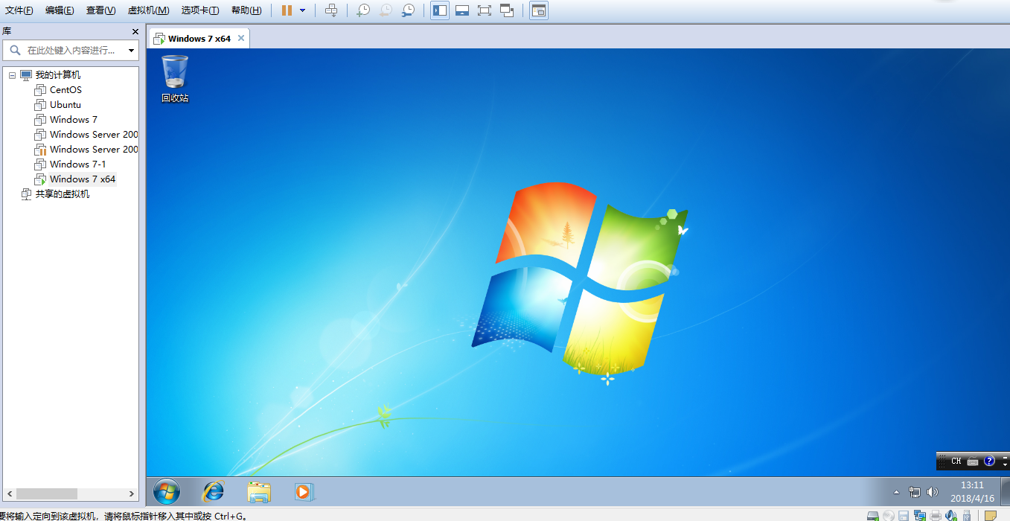1010x521 pixels.
Task: Click the network adapter status icon
Action: [x=919, y=515]
